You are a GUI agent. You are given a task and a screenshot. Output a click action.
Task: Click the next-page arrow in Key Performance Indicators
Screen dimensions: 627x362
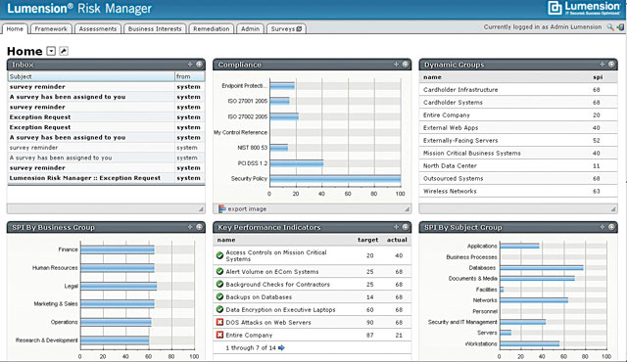tap(281, 347)
